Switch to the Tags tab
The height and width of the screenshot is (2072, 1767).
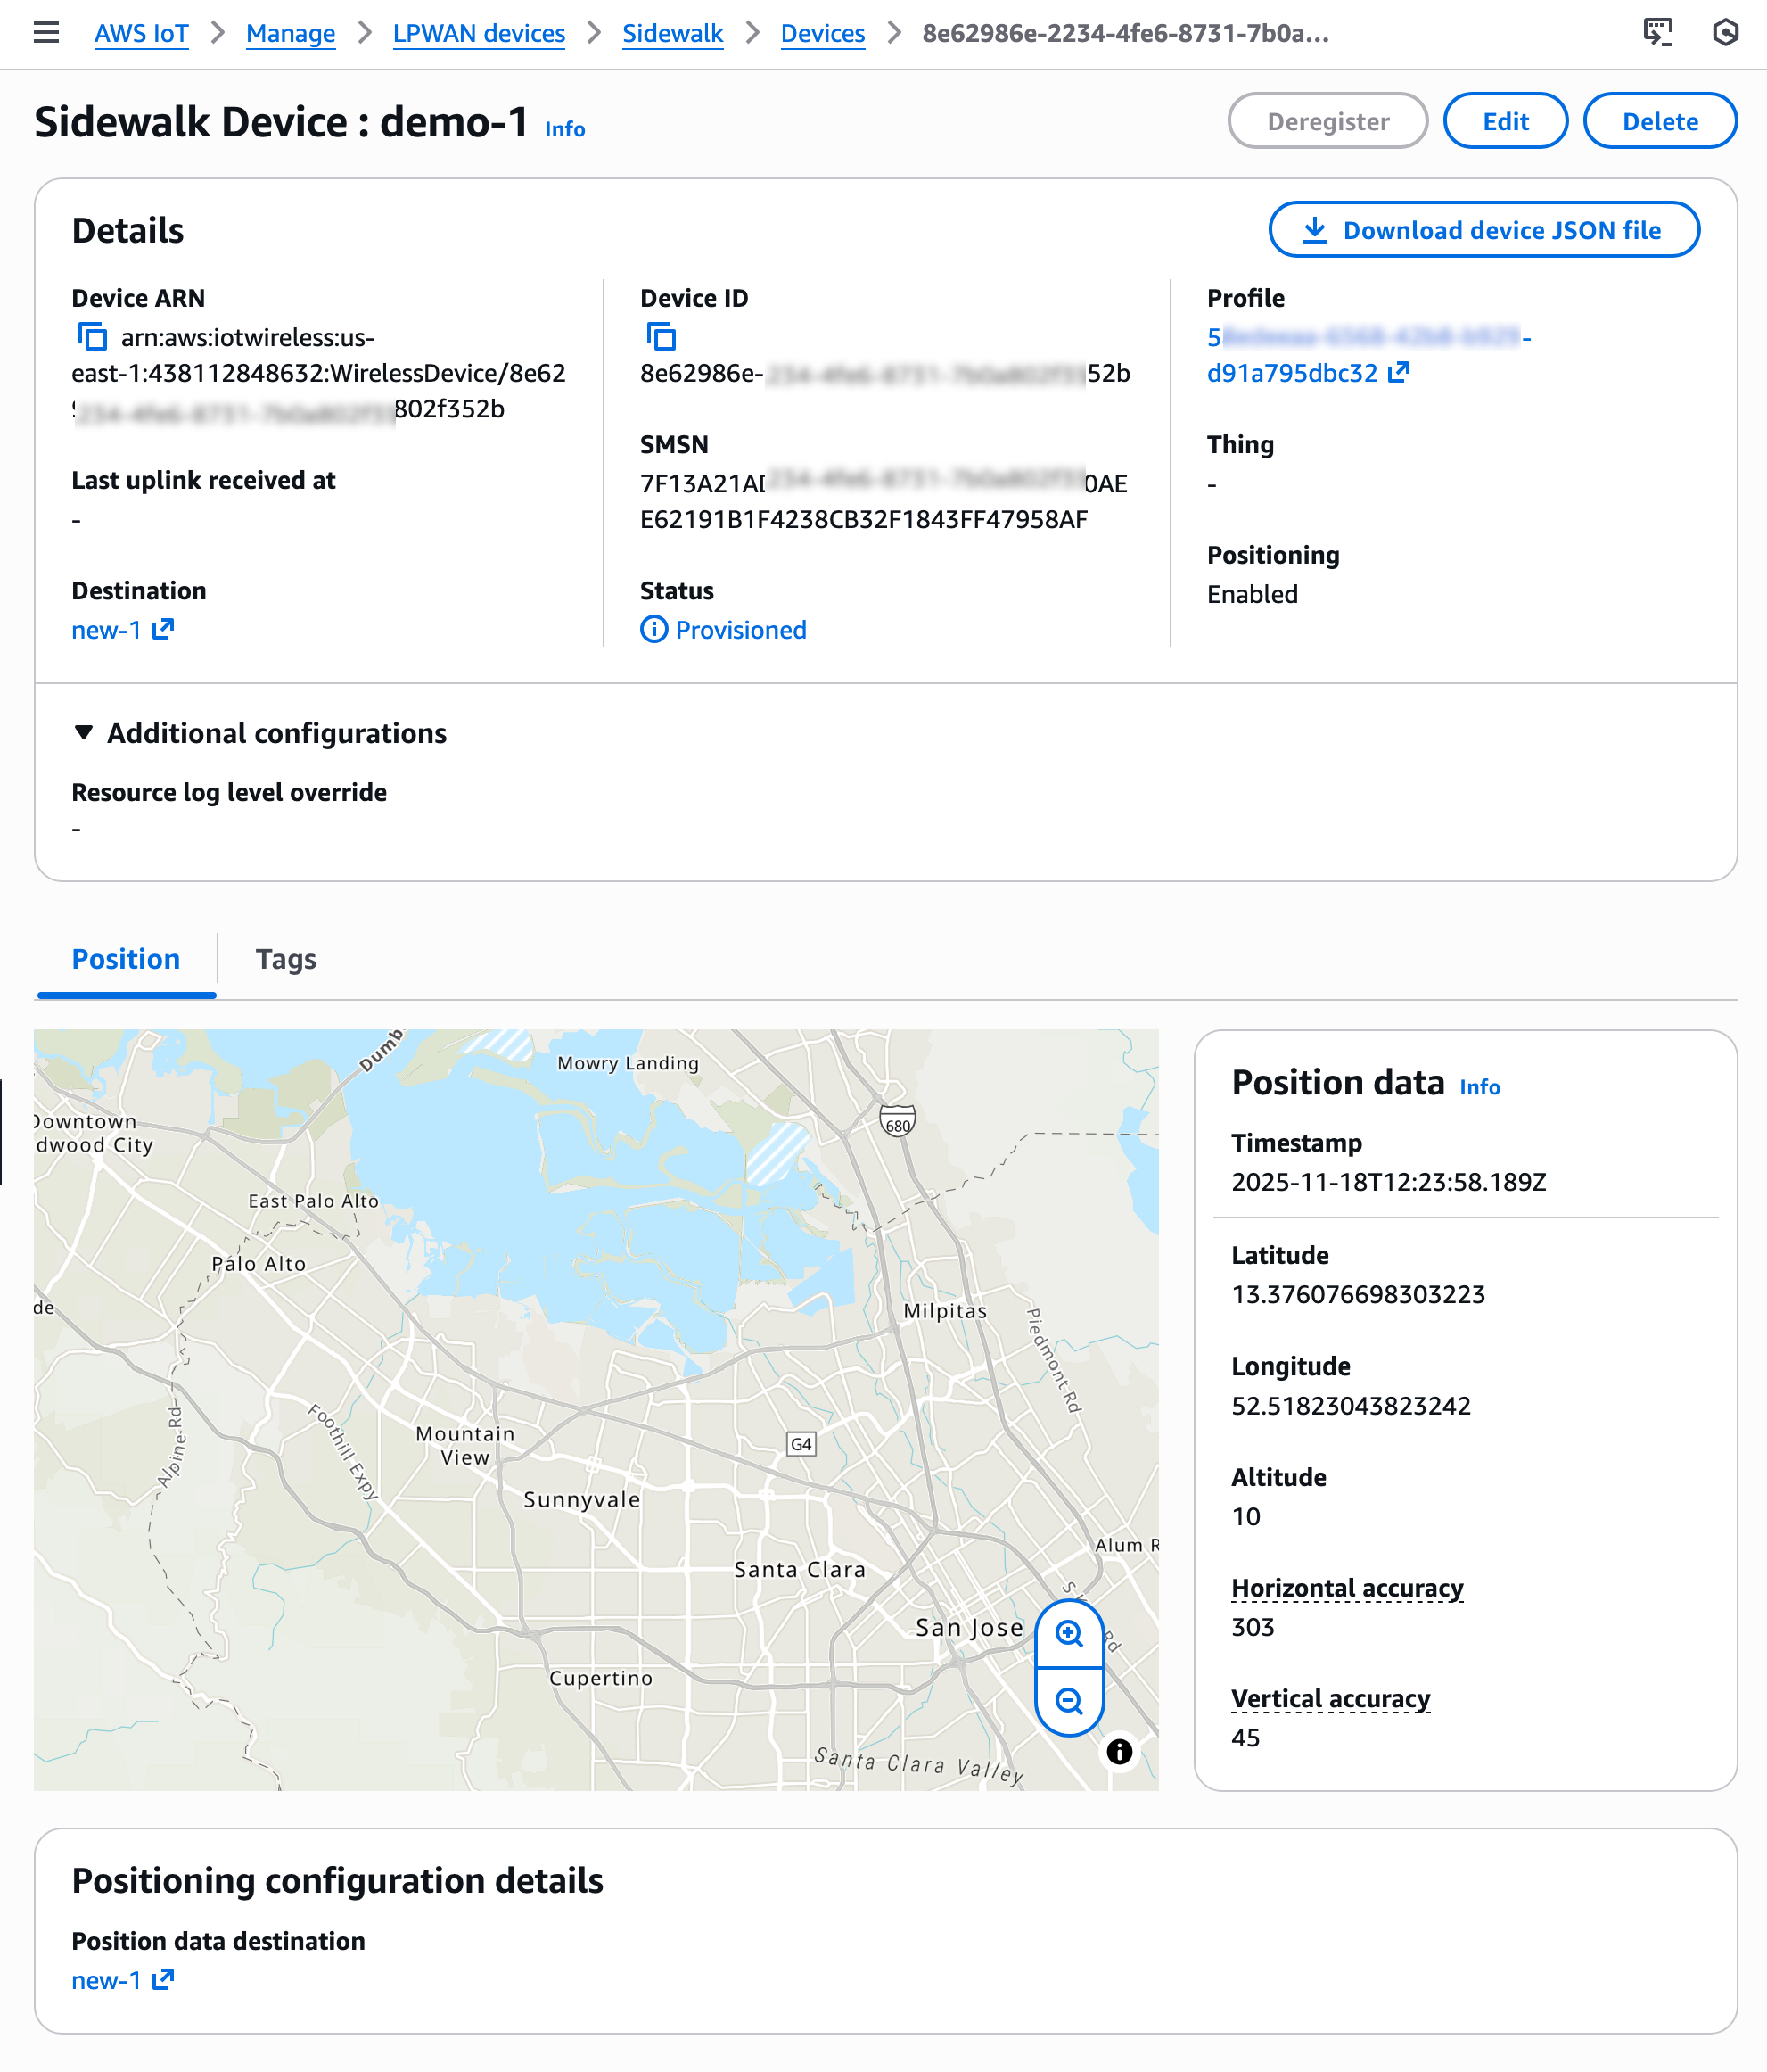pos(286,959)
